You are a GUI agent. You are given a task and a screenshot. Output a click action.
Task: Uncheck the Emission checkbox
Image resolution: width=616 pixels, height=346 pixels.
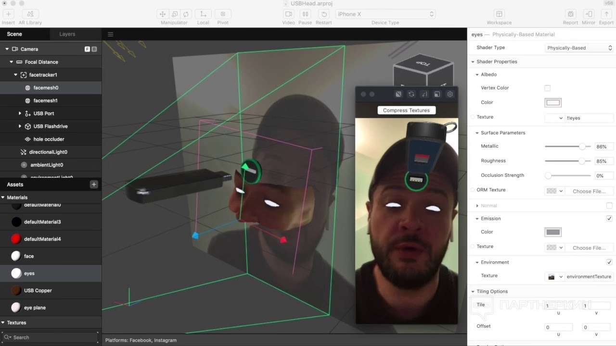coord(609,219)
